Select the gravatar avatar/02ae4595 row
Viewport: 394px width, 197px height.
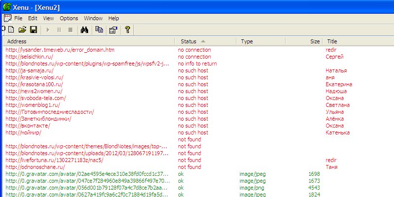[x=198, y=174]
